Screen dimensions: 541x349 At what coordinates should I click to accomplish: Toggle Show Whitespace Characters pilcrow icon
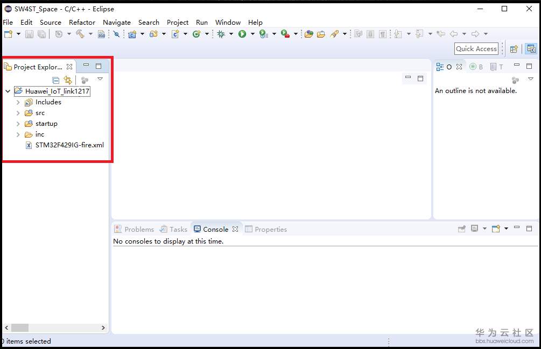click(383, 34)
